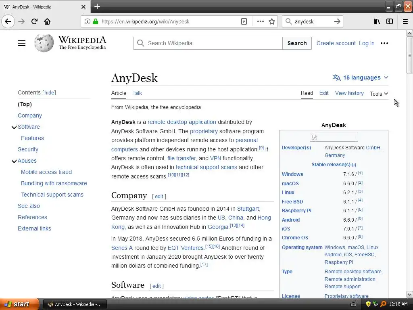Click edit link beside Software heading
The width and height of the screenshot is (413, 310).
(x=156, y=286)
